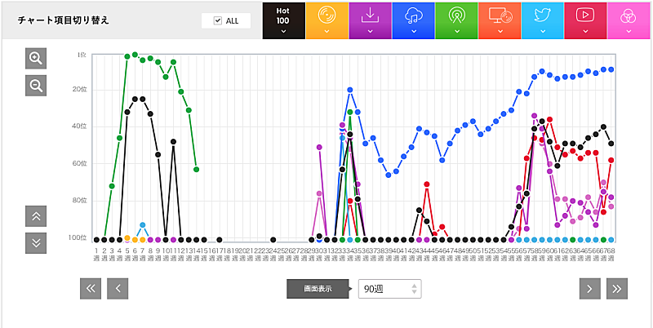Expand chevron under orange CD tab

[x=327, y=32]
